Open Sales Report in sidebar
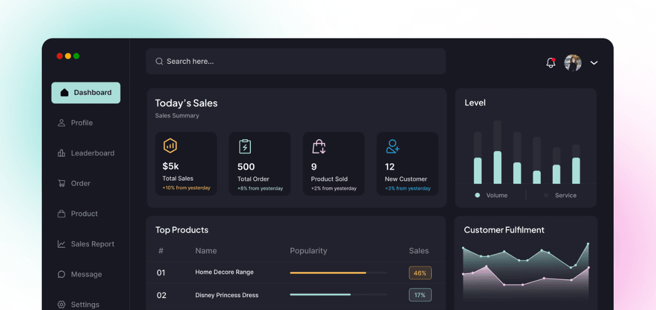 (x=86, y=244)
